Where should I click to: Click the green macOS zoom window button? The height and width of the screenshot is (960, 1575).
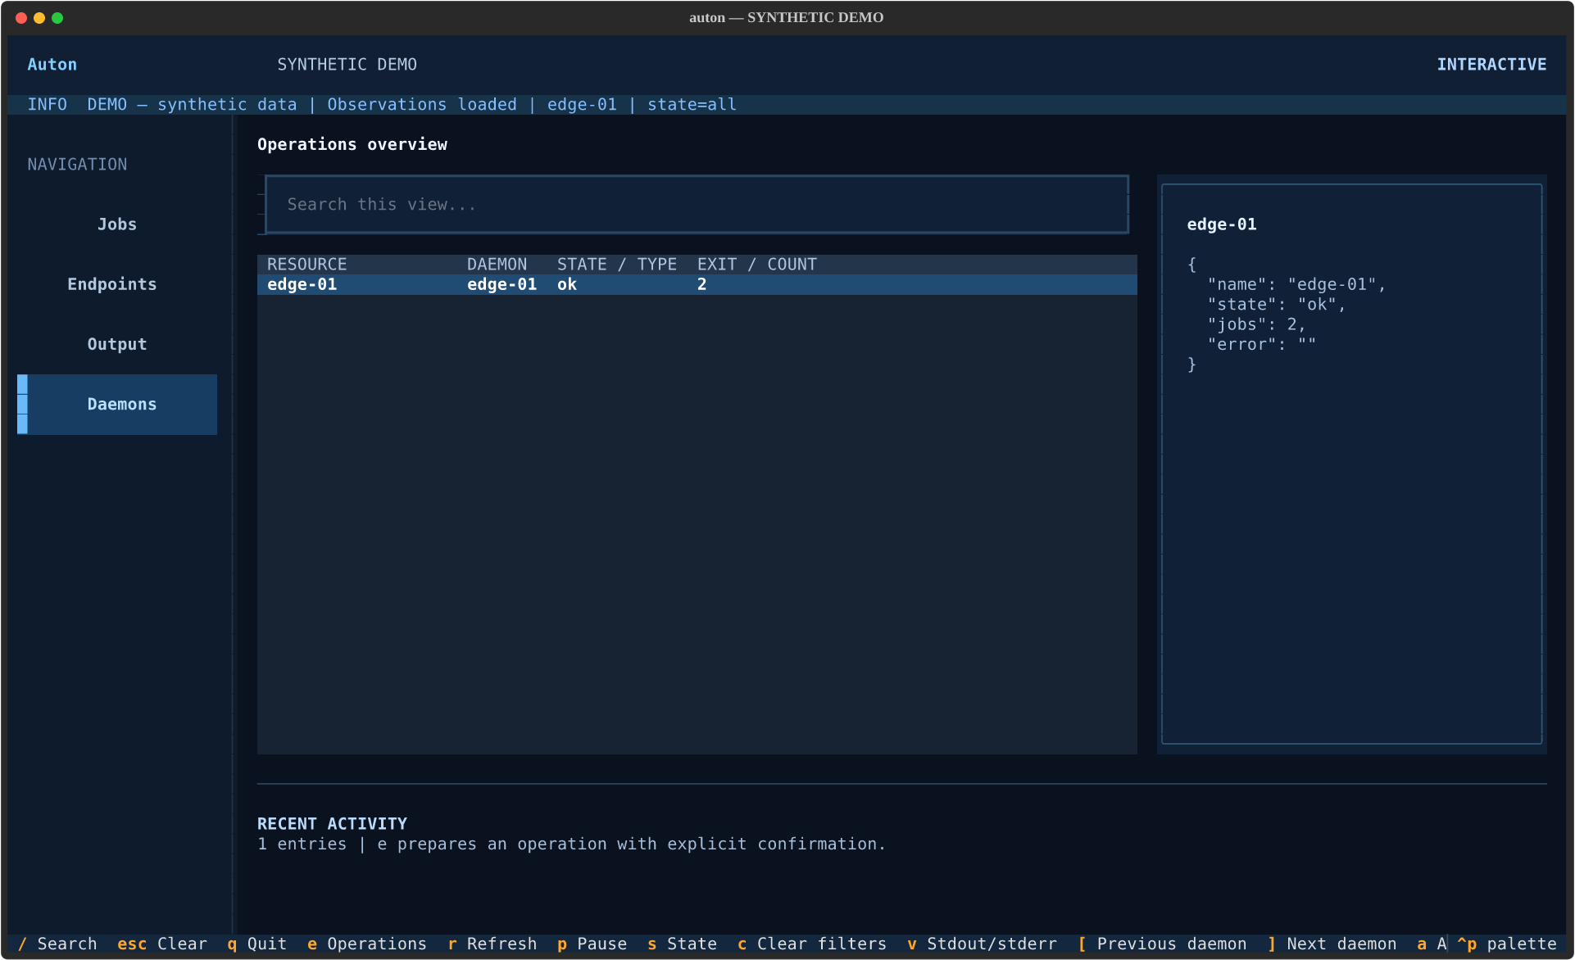(57, 18)
